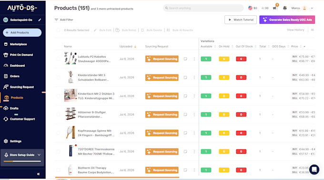Image resolution: width=324 pixels, height=180 pixels.
Task: Open the three-dot menu for the Biotherm Oil Therapy row
Action: [x=194, y=170]
